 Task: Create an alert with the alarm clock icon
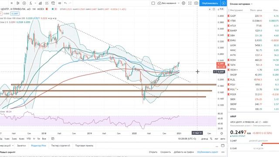53,3
